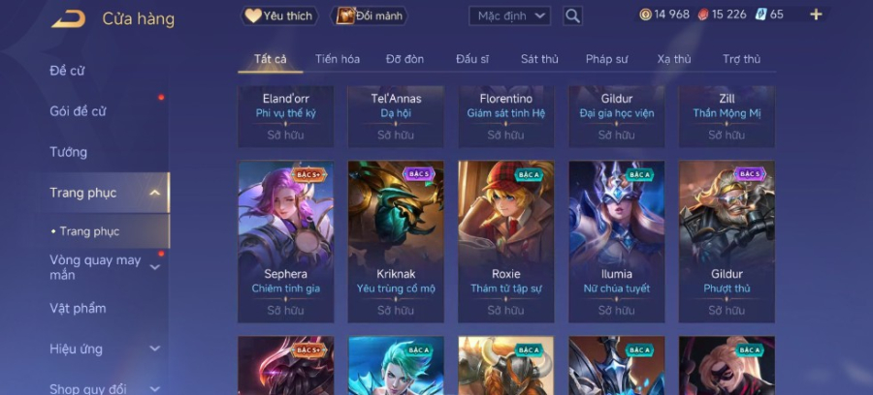Click the blue voucher currency icon
Image resolution: width=873 pixels, height=395 pixels.
pyautogui.click(x=761, y=15)
